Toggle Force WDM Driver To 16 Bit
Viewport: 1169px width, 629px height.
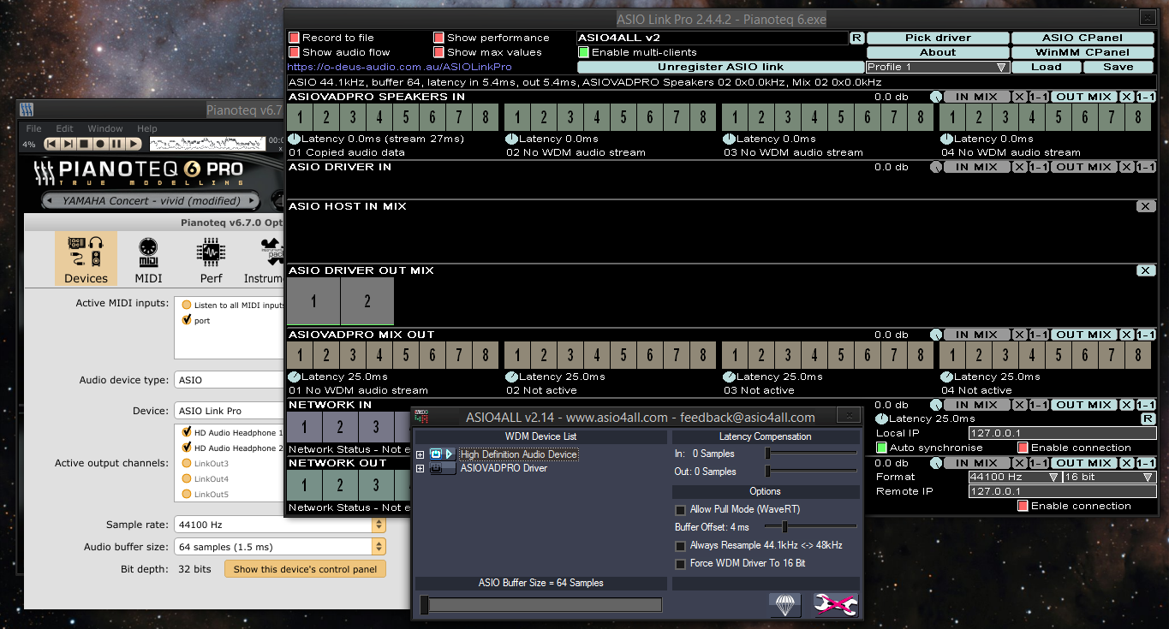click(x=681, y=564)
